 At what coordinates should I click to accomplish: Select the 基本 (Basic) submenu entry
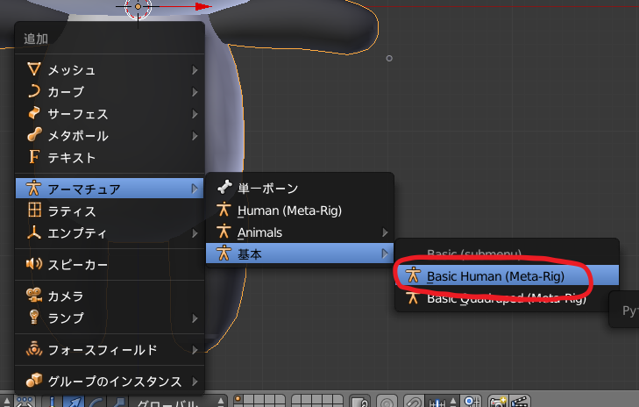tap(300, 253)
